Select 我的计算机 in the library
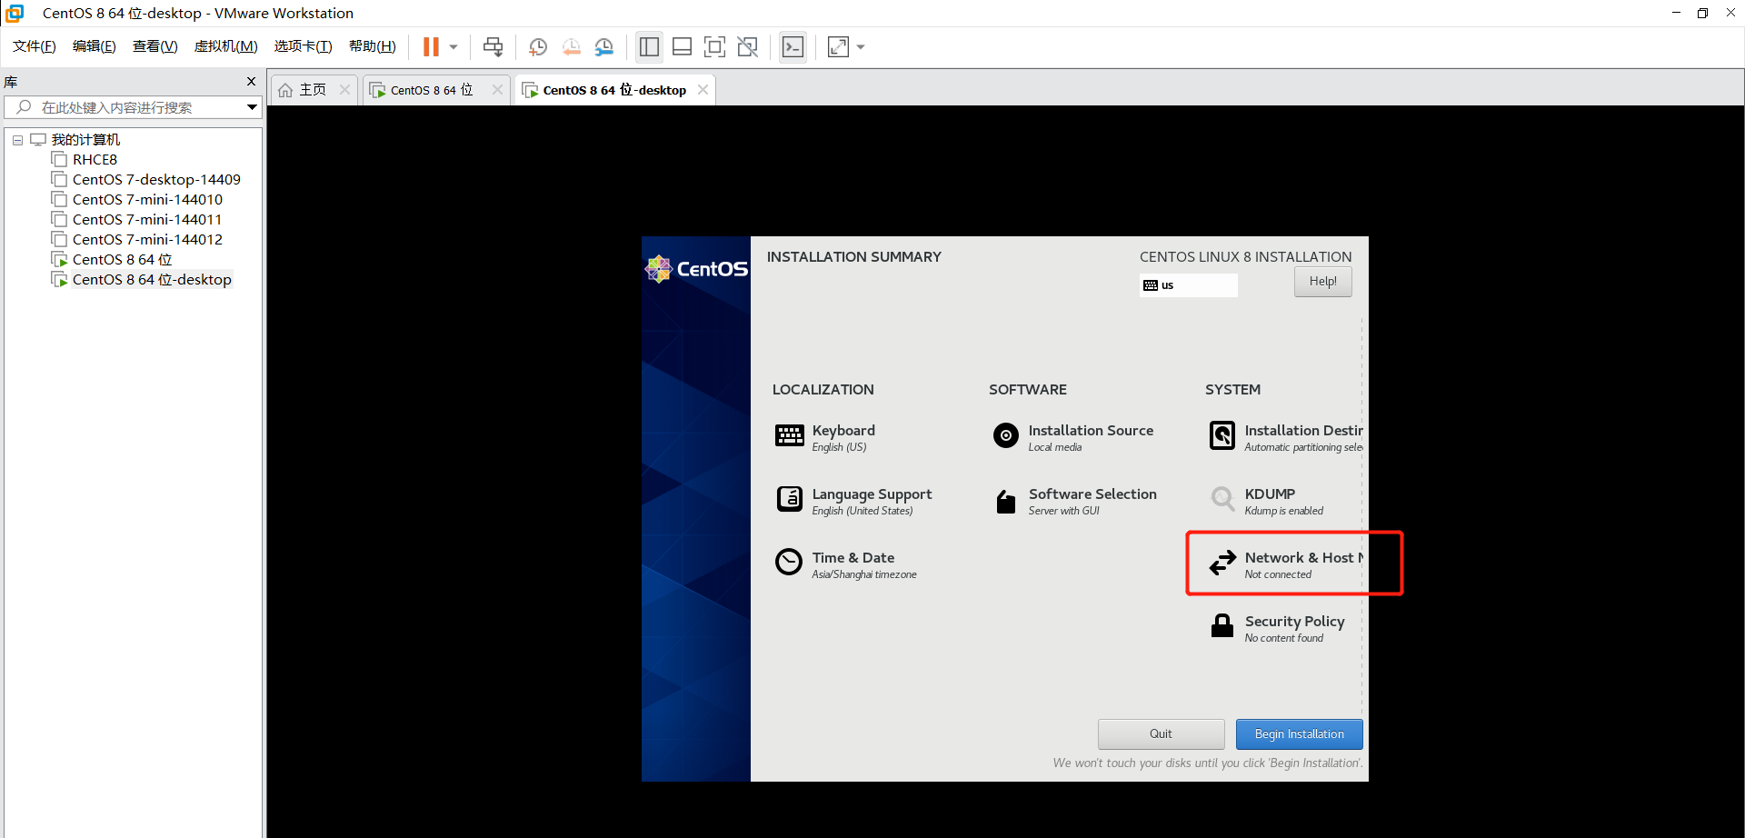 click(x=85, y=140)
